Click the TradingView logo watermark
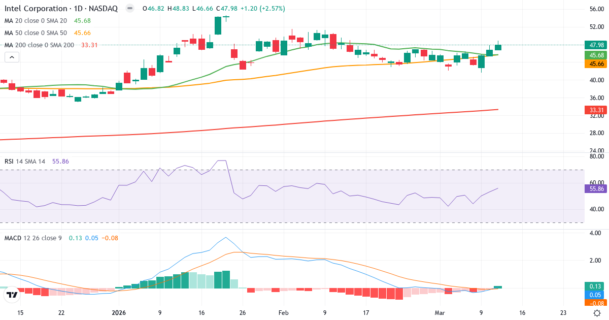 tap(11, 294)
